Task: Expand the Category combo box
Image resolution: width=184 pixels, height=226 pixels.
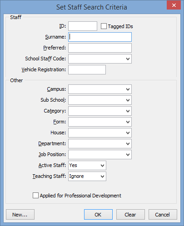Action: pyautogui.click(x=100, y=111)
